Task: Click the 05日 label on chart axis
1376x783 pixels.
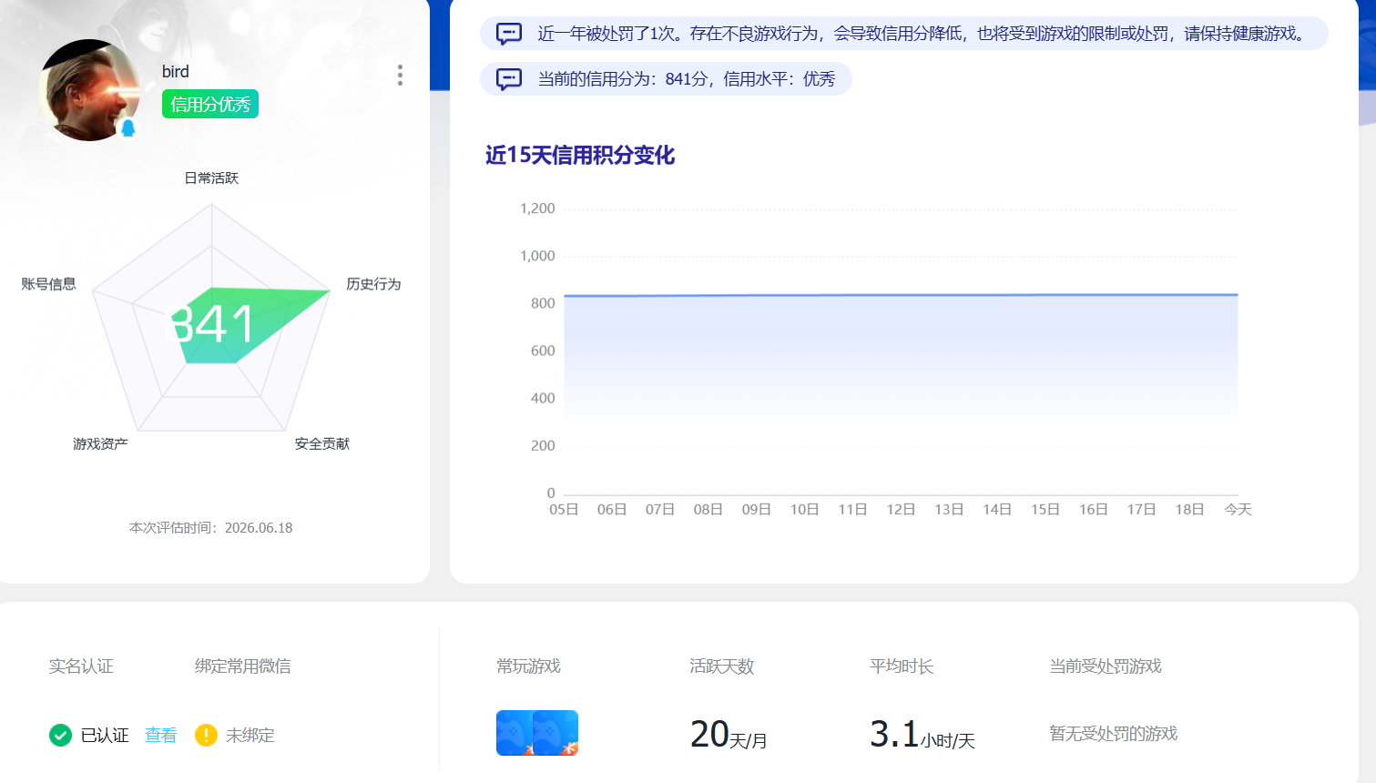Action: click(564, 509)
